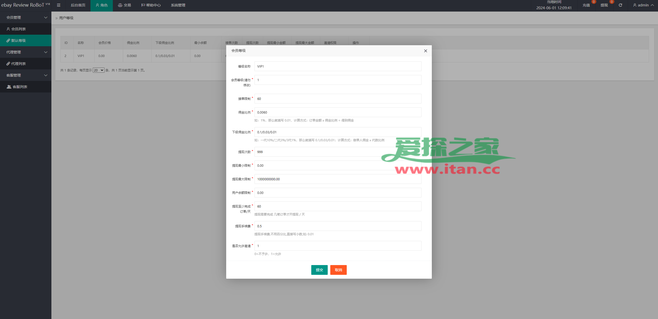Collapse the 会员管理 sidebar group
This screenshot has height=319, width=658.
tap(26, 17)
